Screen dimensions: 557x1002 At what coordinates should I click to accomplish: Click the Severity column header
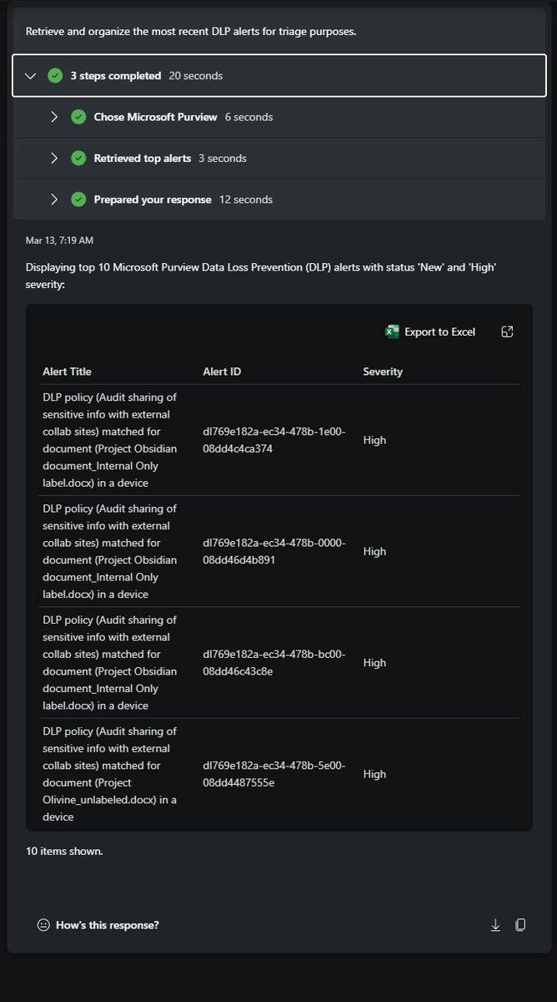[x=383, y=372]
